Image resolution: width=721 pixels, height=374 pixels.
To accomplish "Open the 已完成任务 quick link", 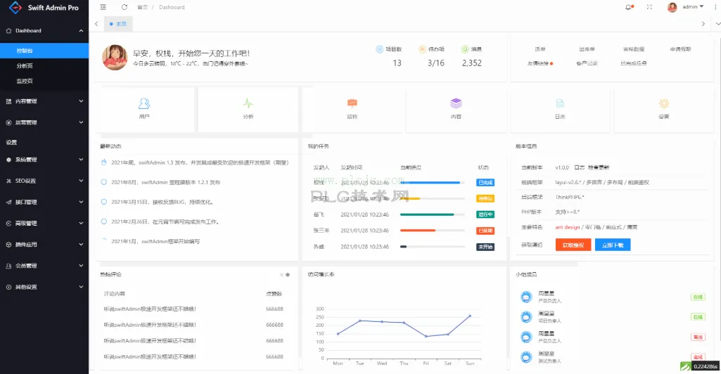I will (634, 63).
